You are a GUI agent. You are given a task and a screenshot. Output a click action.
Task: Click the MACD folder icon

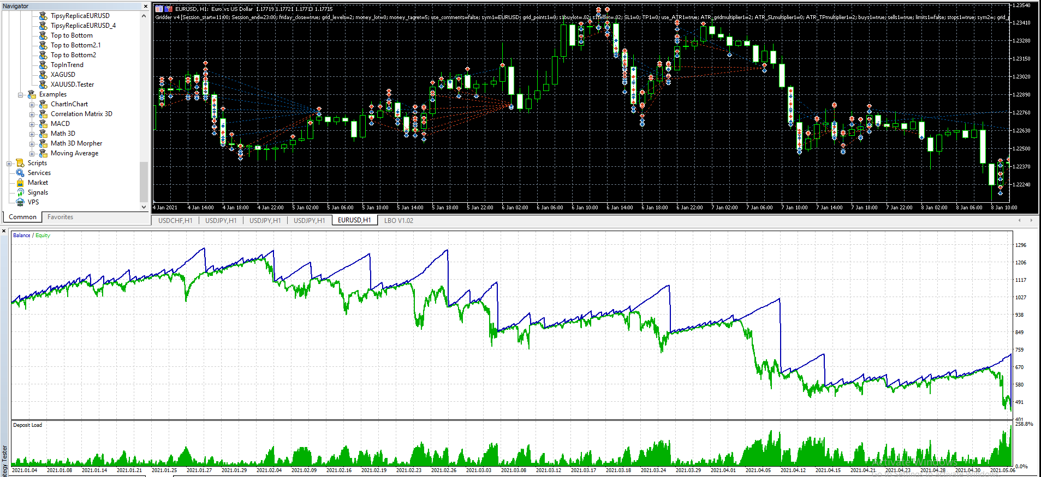[x=43, y=124]
